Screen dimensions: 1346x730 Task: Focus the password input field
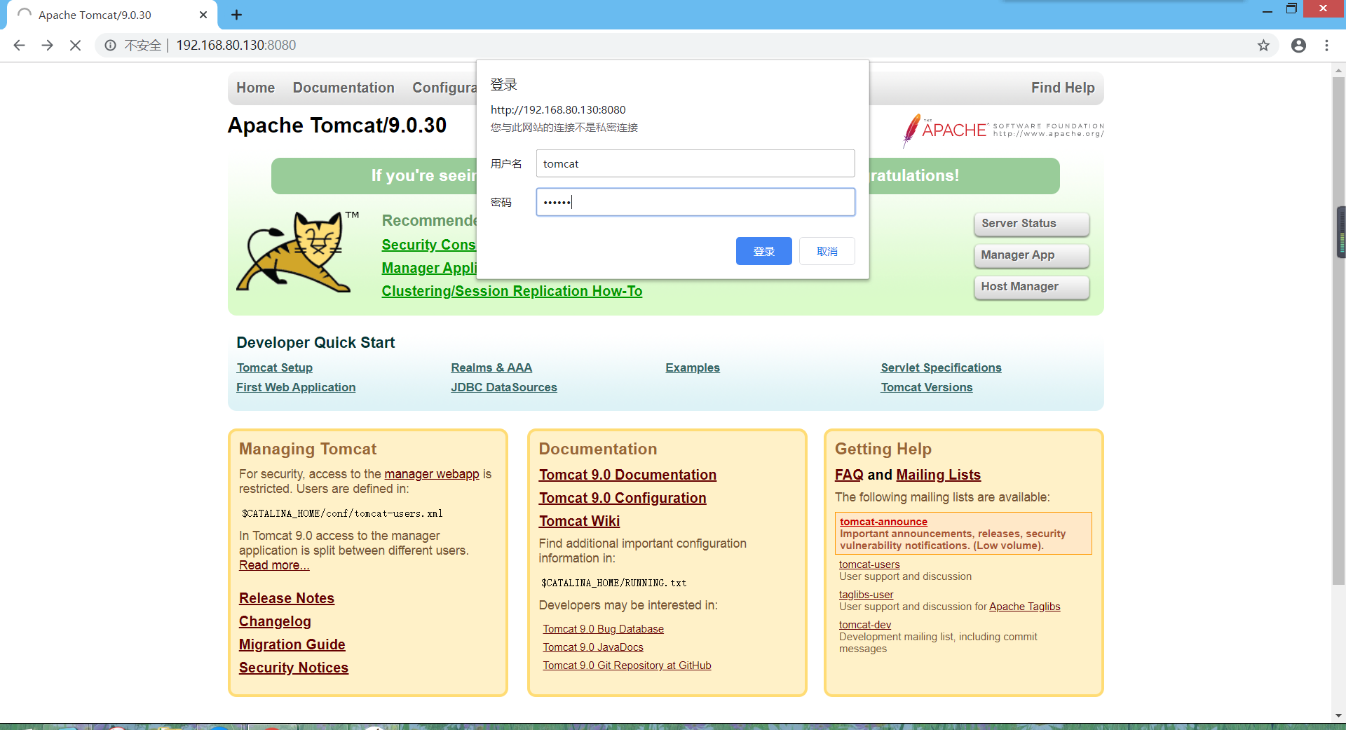pyautogui.click(x=695, y=202)
